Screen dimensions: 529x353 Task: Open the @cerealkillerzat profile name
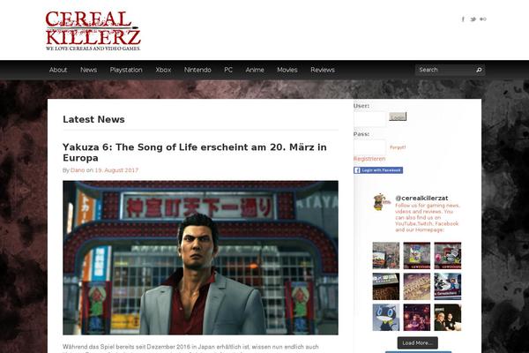421,199
